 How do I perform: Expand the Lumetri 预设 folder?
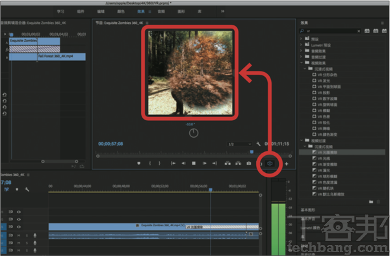point(301,45)
